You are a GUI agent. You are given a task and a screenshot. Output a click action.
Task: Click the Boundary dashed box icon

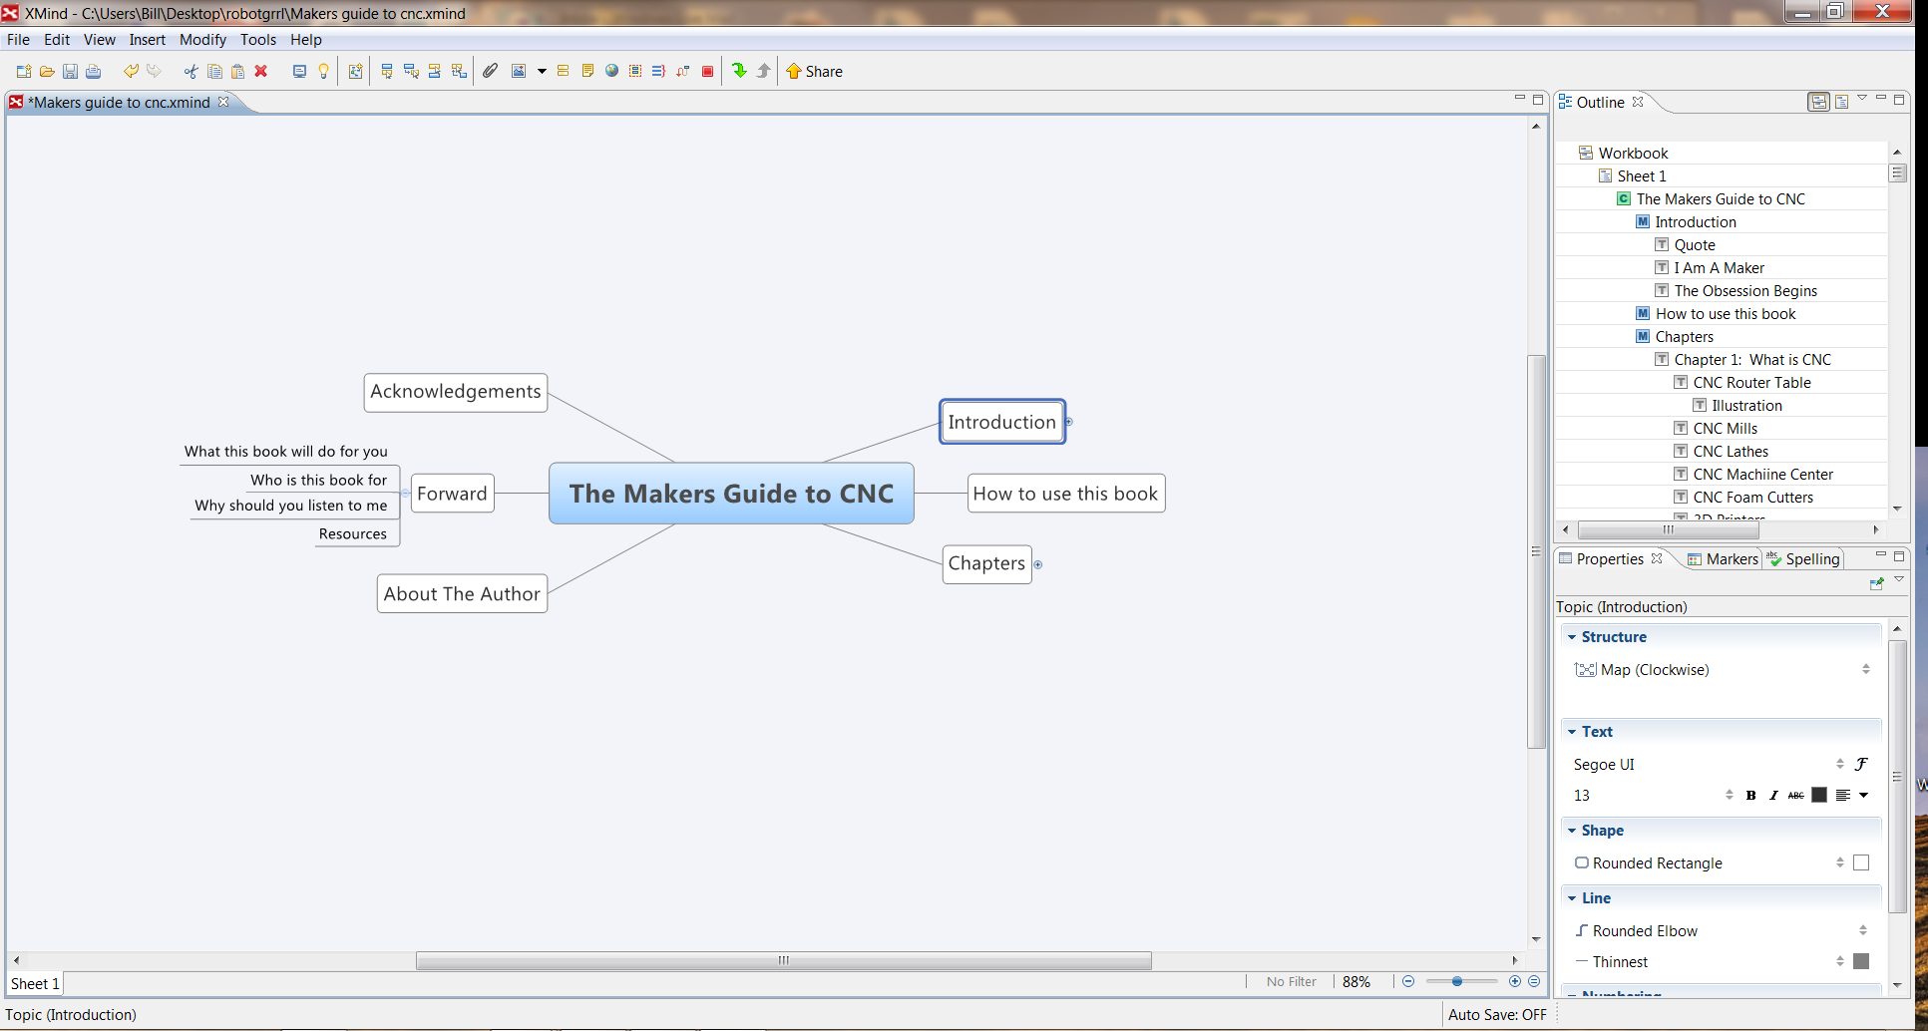coord(635,71)
